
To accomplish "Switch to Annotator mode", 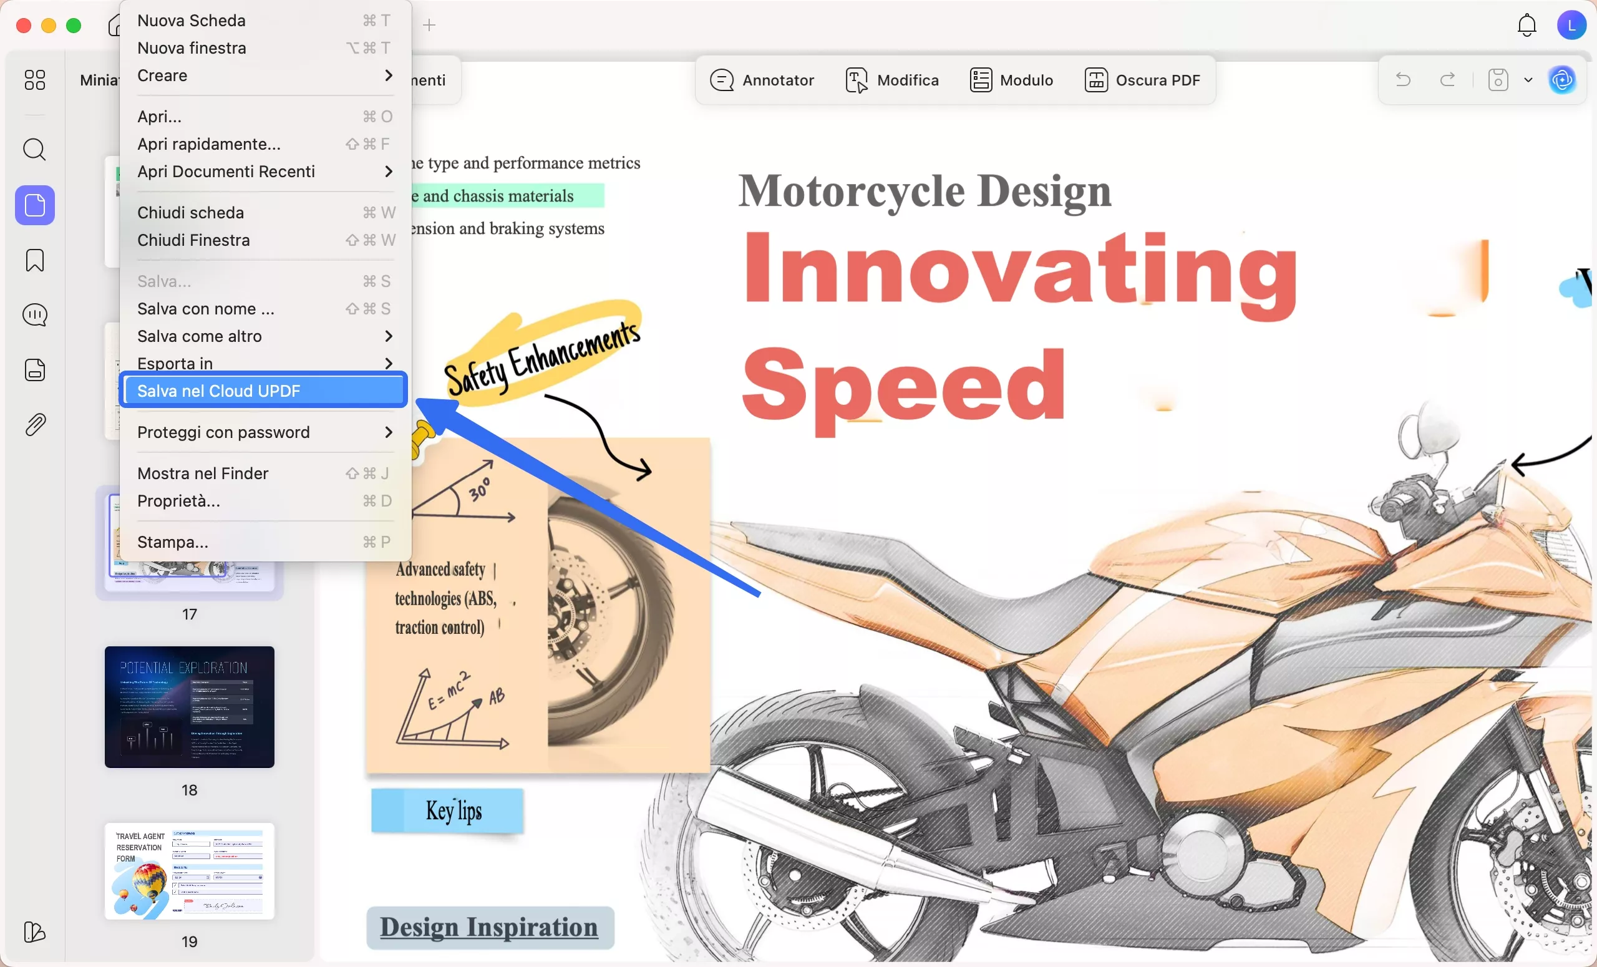I will click(x=762, y=80).
